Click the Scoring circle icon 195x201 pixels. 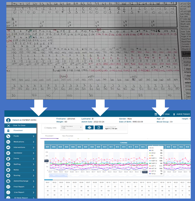pos(8,175)
